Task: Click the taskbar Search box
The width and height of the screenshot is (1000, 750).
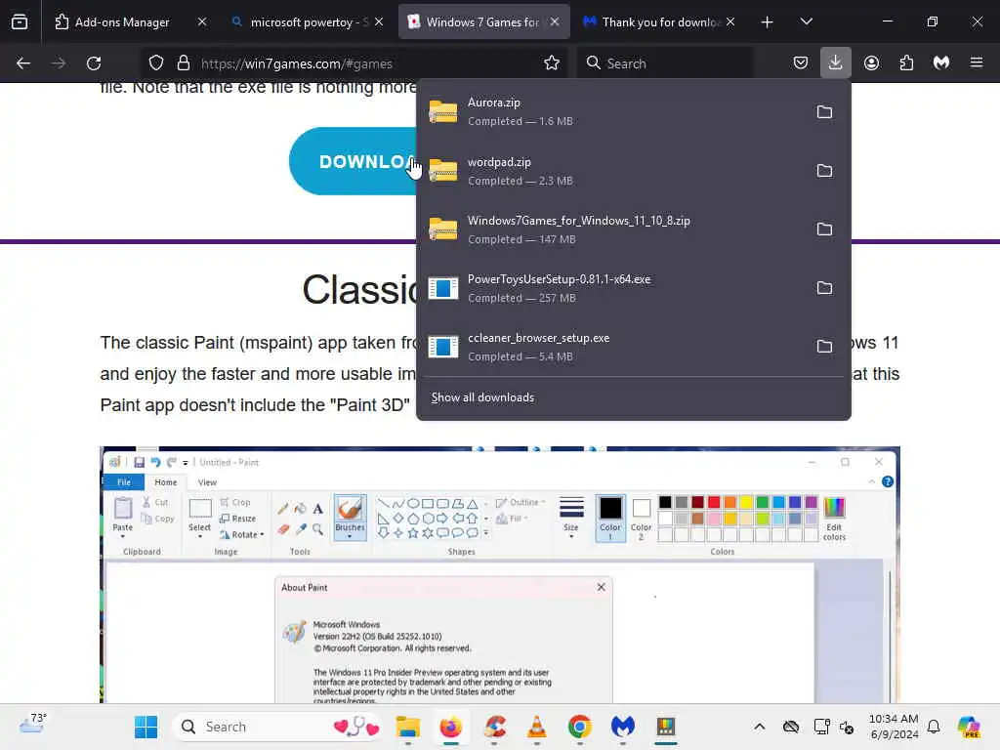Action: click(x=277, y=727)
